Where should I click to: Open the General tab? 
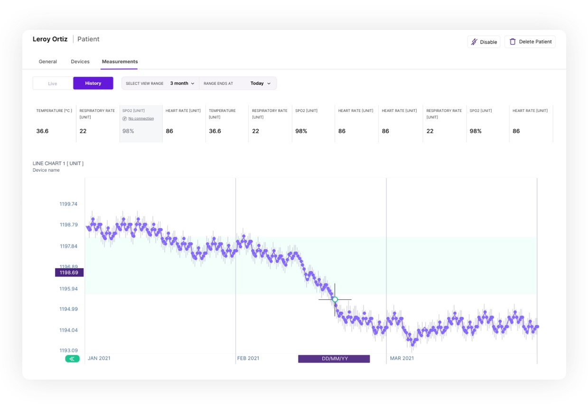48,62
